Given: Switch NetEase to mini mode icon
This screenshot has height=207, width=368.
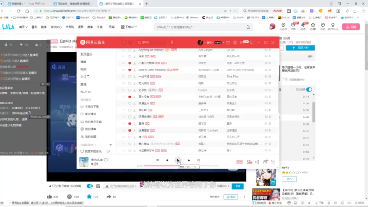Looking at the screenshot, I should [252, 42].
